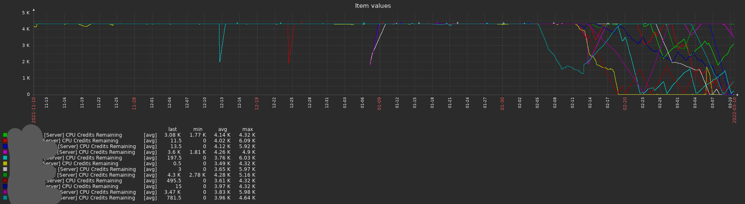Click the max value 5.16 K
745x204 pixels.
pos(247,175)
